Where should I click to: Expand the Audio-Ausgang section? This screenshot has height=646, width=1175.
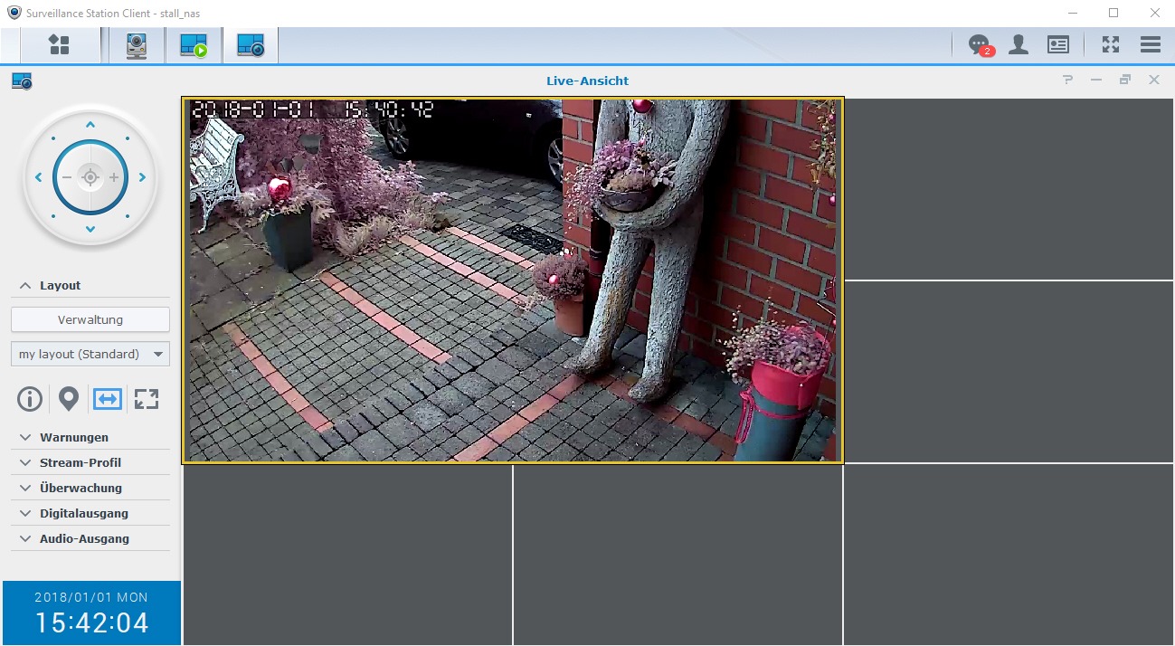click(90, 538)
